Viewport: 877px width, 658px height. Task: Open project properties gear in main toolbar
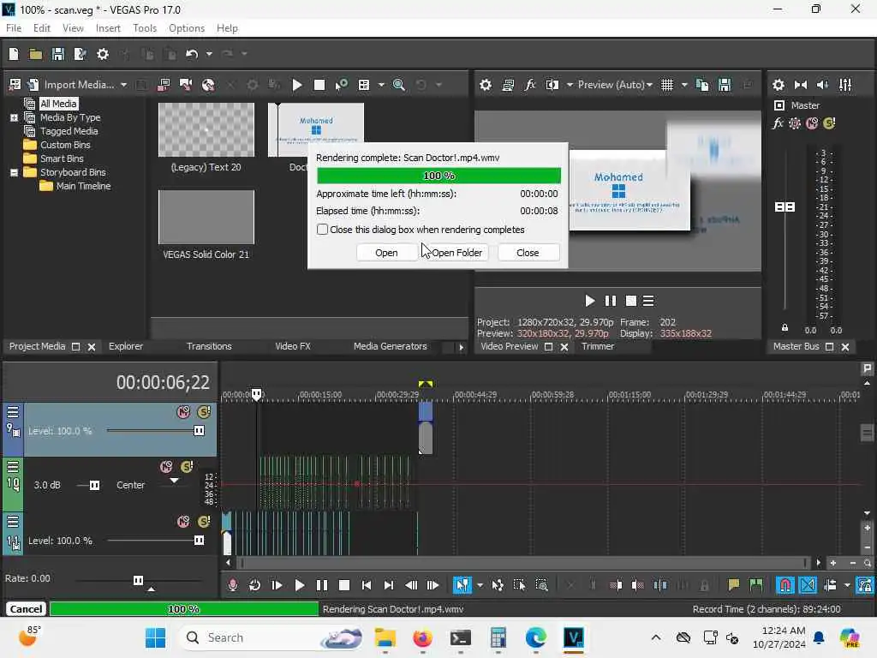[x=103, y=54]
